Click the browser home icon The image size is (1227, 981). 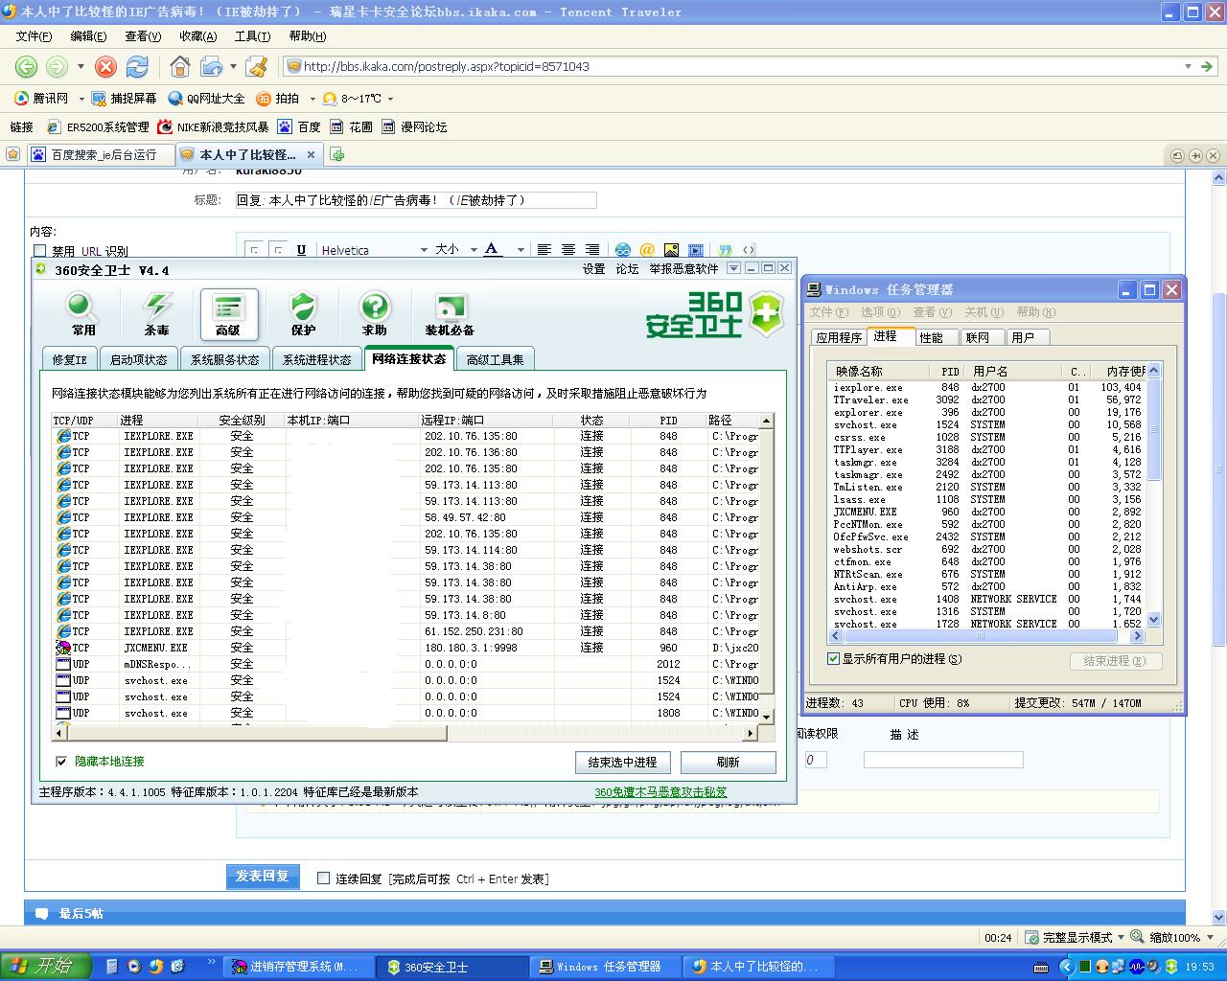pyautogui.click(x=179, y=66)
